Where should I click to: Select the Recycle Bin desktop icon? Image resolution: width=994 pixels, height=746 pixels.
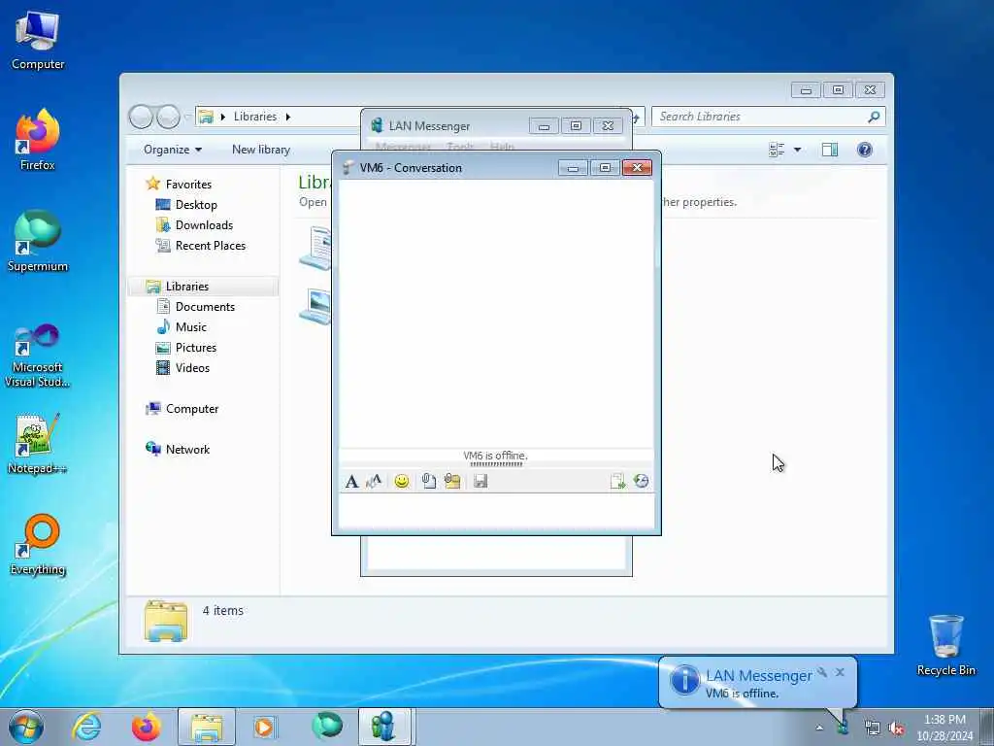point(945,646)
